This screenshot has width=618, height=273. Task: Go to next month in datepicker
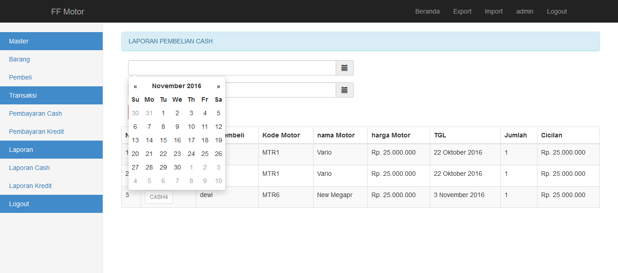coord(219,86)
